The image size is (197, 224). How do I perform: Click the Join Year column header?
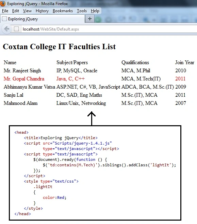point(185,62)
